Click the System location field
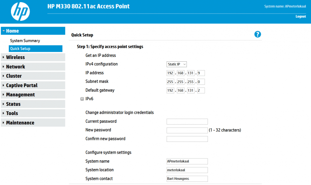Screen dimensions: 311x185 click(x=187, y=170)
